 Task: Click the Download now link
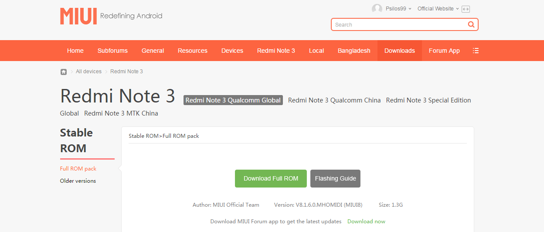click(366, 222)
